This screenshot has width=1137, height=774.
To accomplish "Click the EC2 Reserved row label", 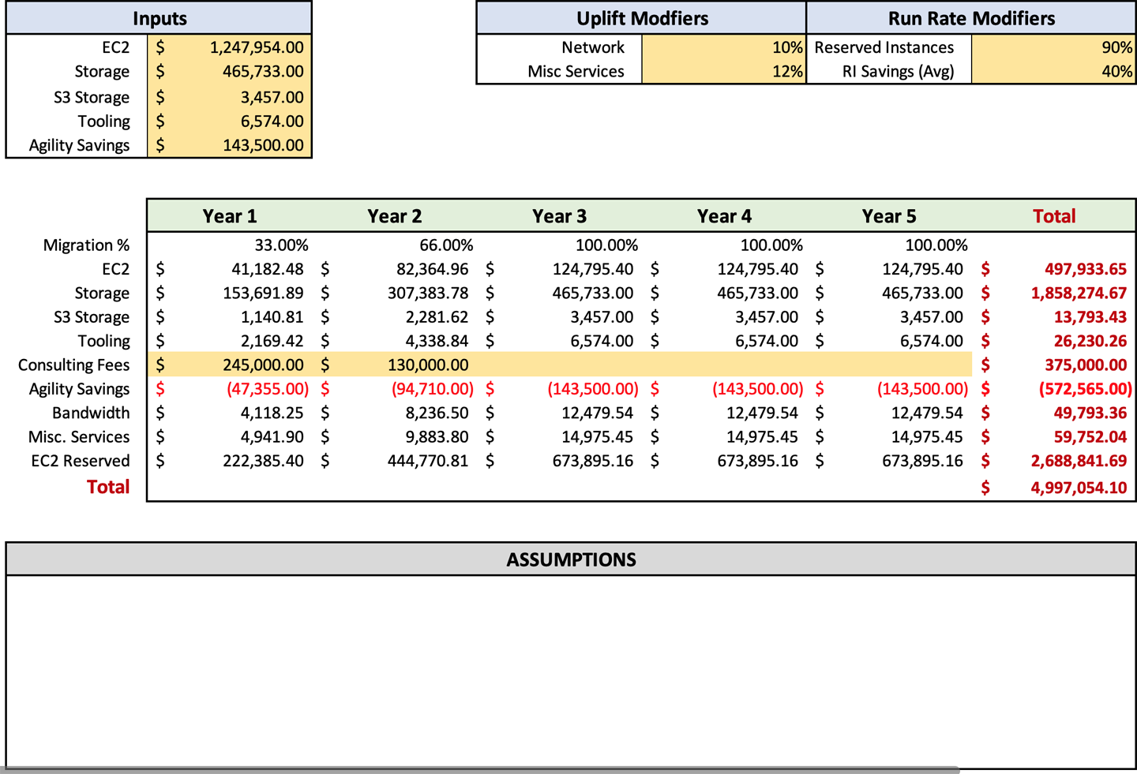I will [80, 461].
